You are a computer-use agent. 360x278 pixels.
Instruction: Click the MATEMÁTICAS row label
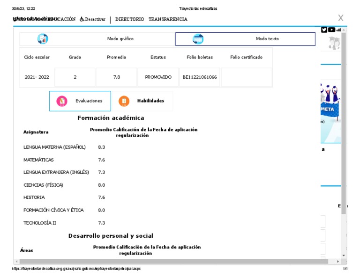coord(38,160)
